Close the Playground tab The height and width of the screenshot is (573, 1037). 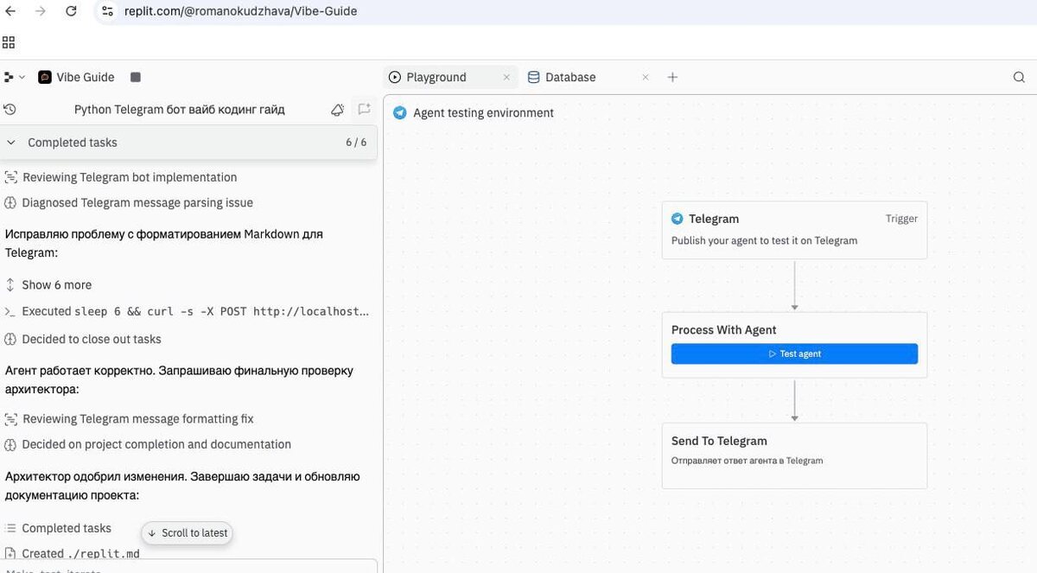(x=507, y=77)
